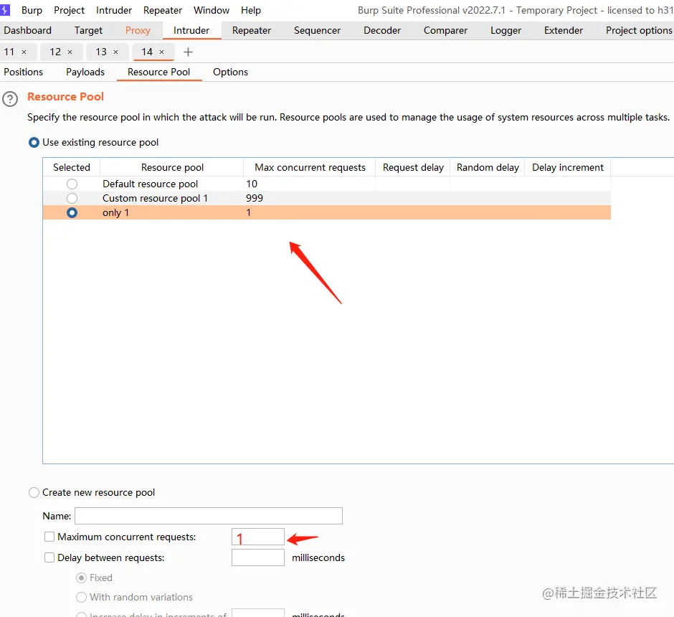The height and width of the screenshot is (617, 674).
Task: Click the resource pool Name field
Action: pyautogui.click(x=209, y=516)
